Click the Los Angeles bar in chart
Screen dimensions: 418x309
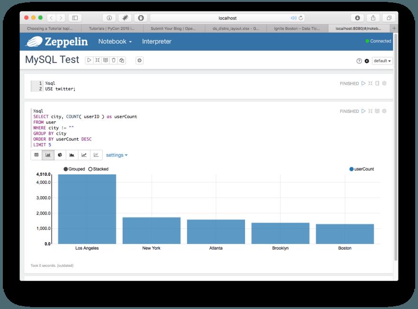pos(87,209)
